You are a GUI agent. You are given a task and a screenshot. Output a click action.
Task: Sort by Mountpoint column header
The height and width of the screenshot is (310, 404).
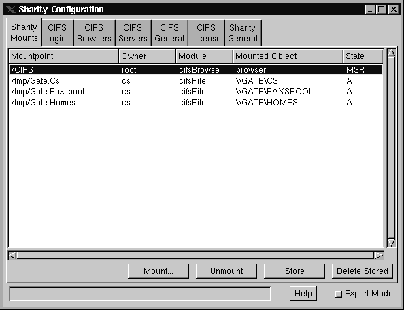(64, 56)
